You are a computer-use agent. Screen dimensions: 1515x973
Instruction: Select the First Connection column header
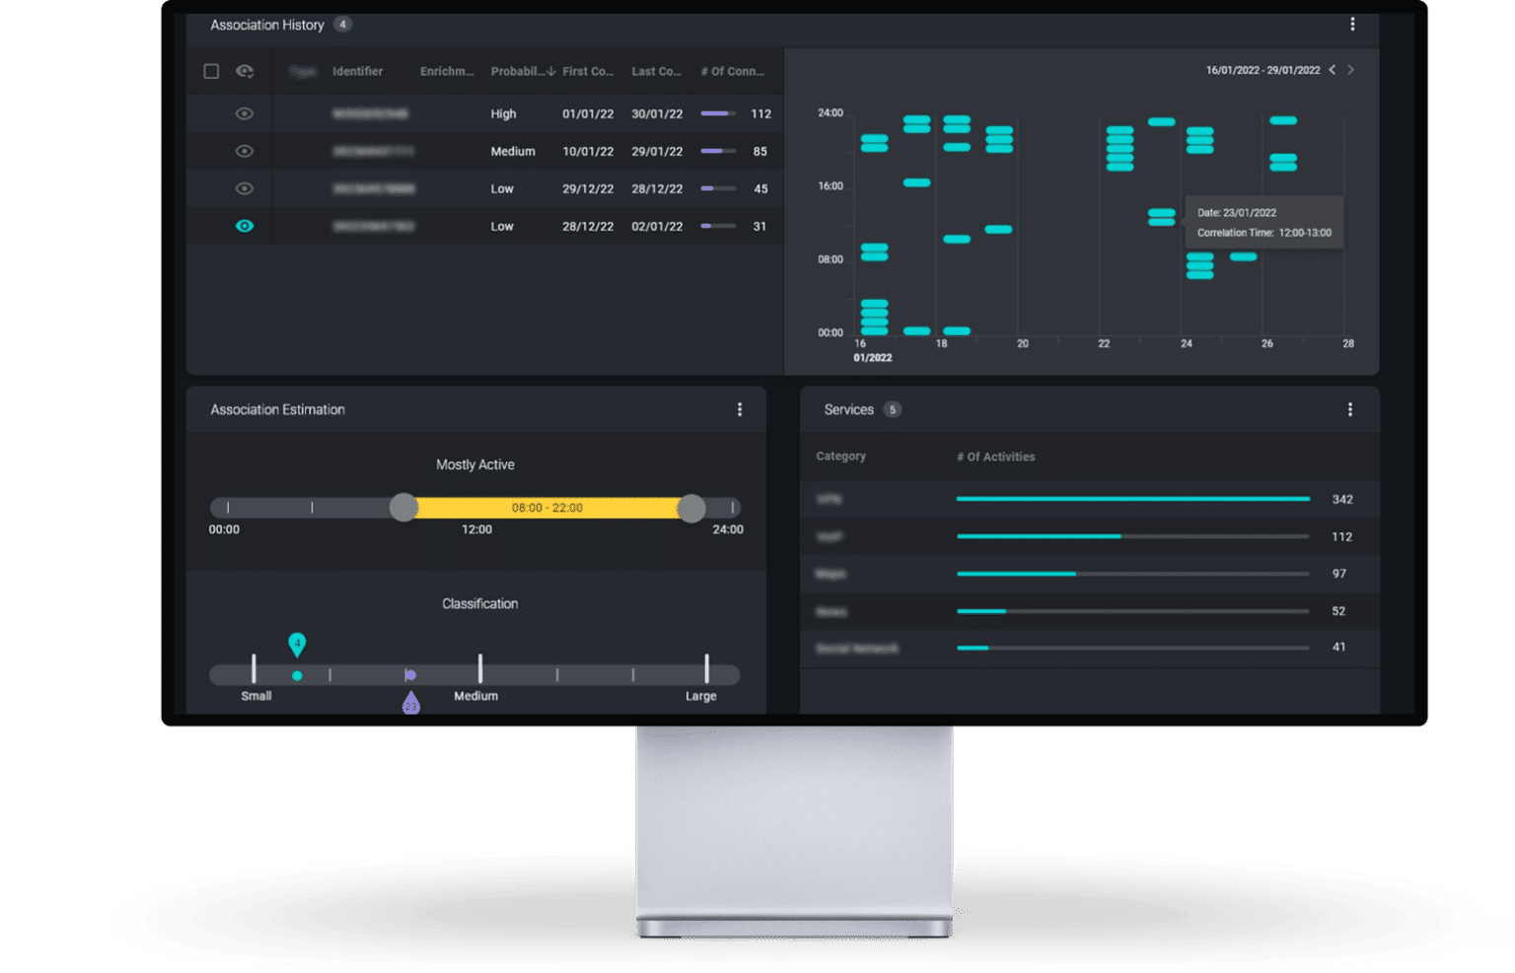(587, 71)
